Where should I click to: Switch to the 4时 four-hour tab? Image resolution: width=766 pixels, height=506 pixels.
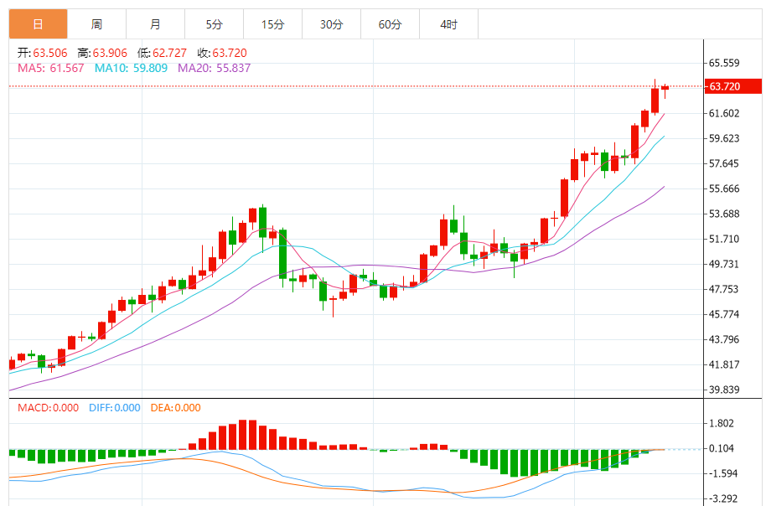tap(448, 24)
